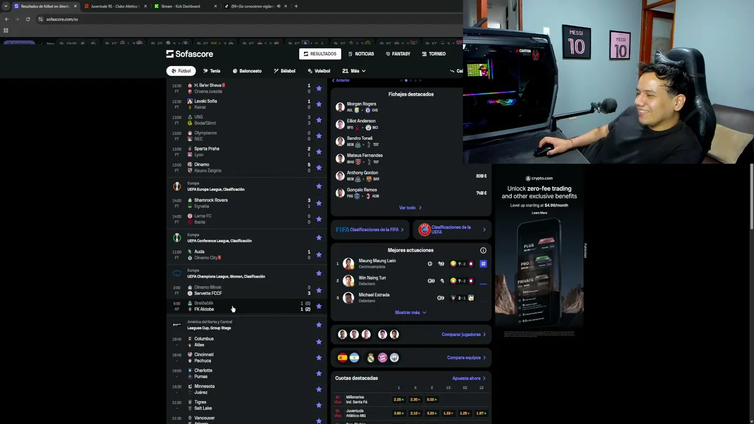This screenshot has height=424, width=754.
Task: Go to Apuesta ahora betting link
Action: coord(469,378)
